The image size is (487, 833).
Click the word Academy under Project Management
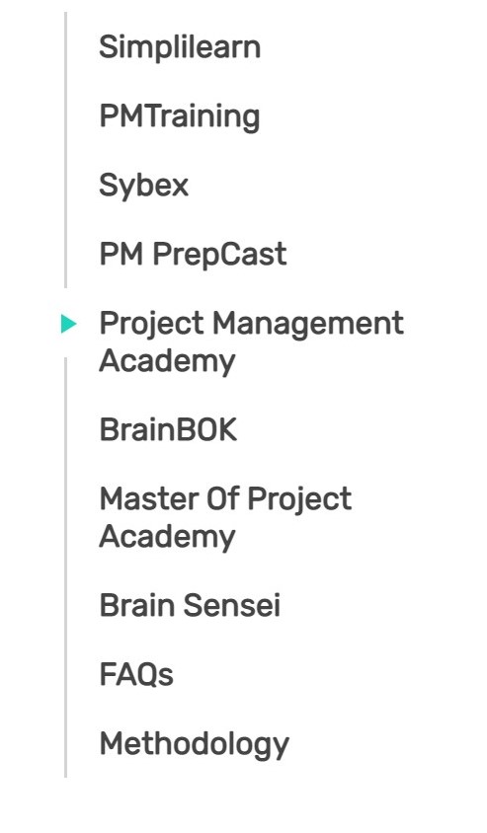167,361
